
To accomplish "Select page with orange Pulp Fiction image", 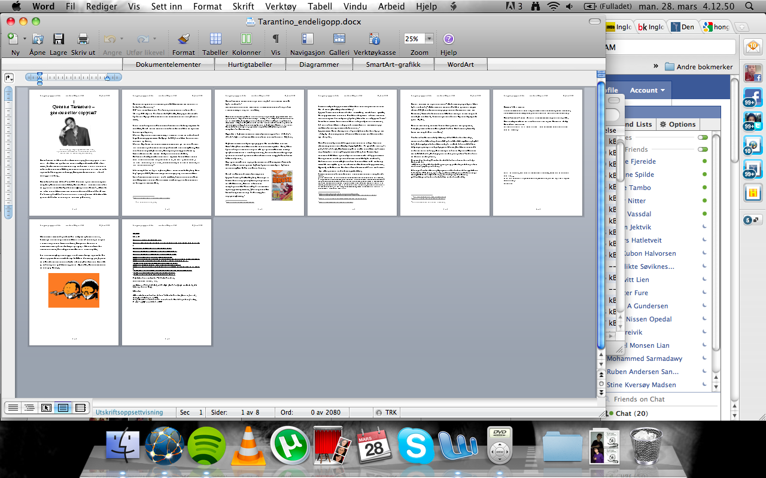I will 74,282.
